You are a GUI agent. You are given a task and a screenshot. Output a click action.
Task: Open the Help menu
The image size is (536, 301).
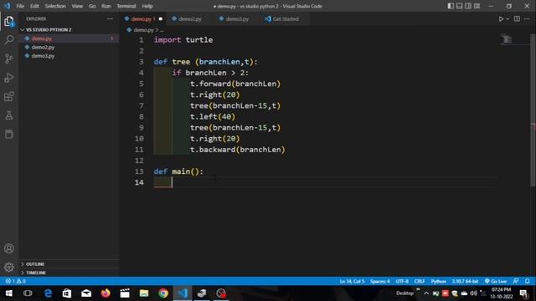point(147,6)
